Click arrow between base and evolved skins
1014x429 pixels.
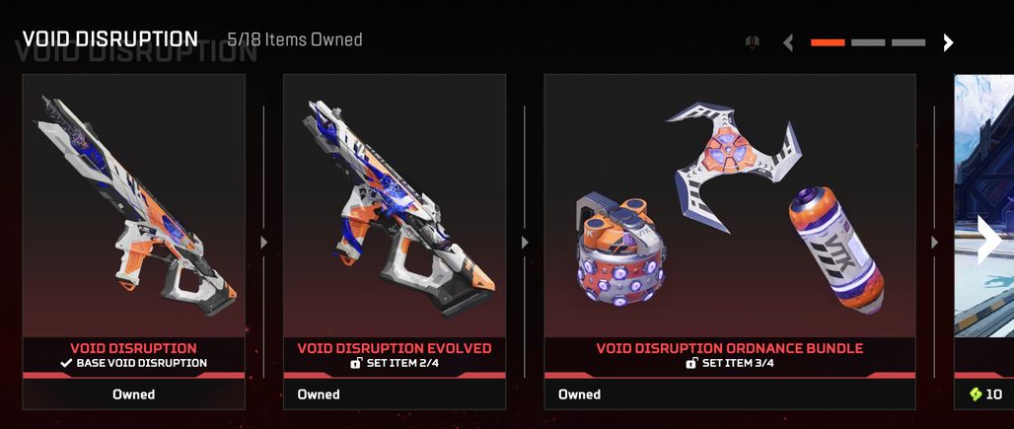click(263, 243)
